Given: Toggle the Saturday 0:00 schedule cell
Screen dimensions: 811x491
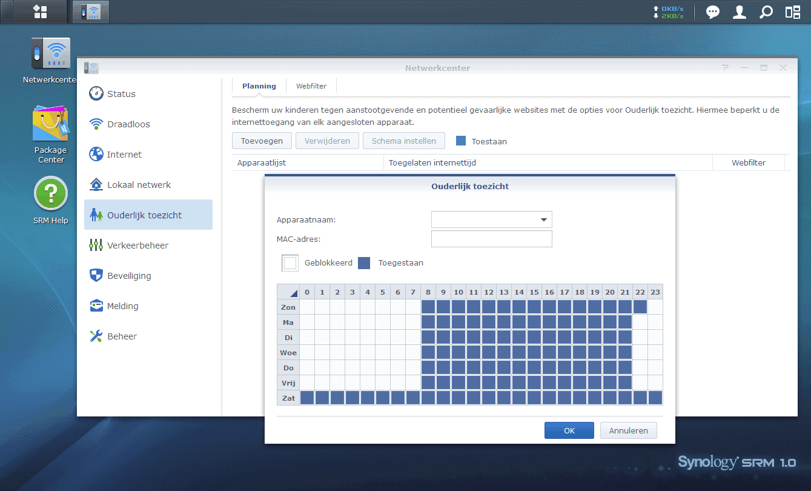Looking at the screenshot, I should pos(307,398).
